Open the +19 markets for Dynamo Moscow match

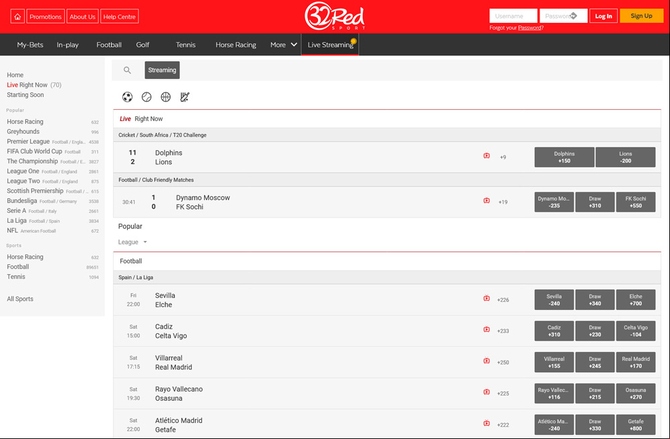[x=503, y=202]
